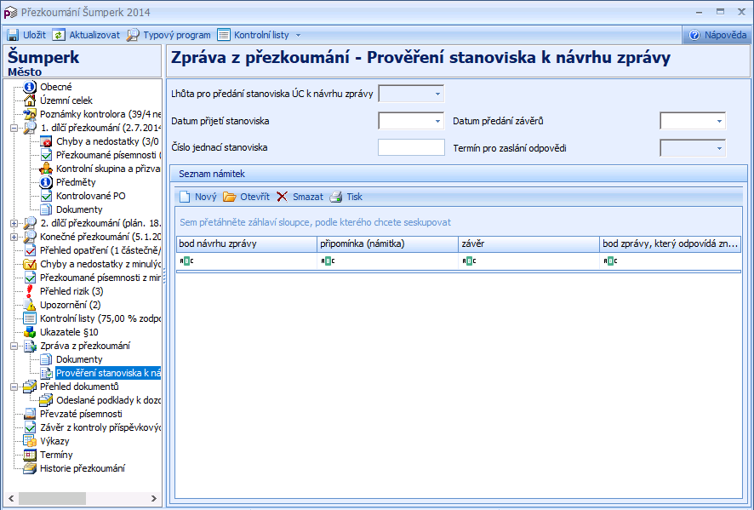Click the Otevřít folder icon

(230, 197)
